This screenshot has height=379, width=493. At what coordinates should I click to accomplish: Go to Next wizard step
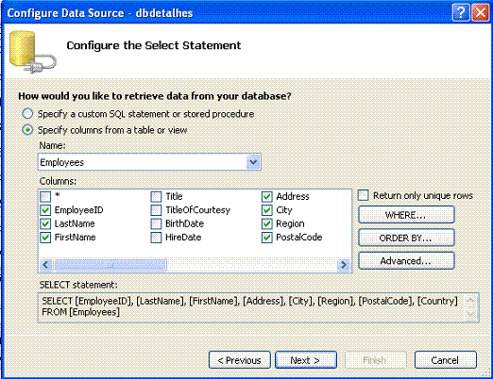[306, 360]
